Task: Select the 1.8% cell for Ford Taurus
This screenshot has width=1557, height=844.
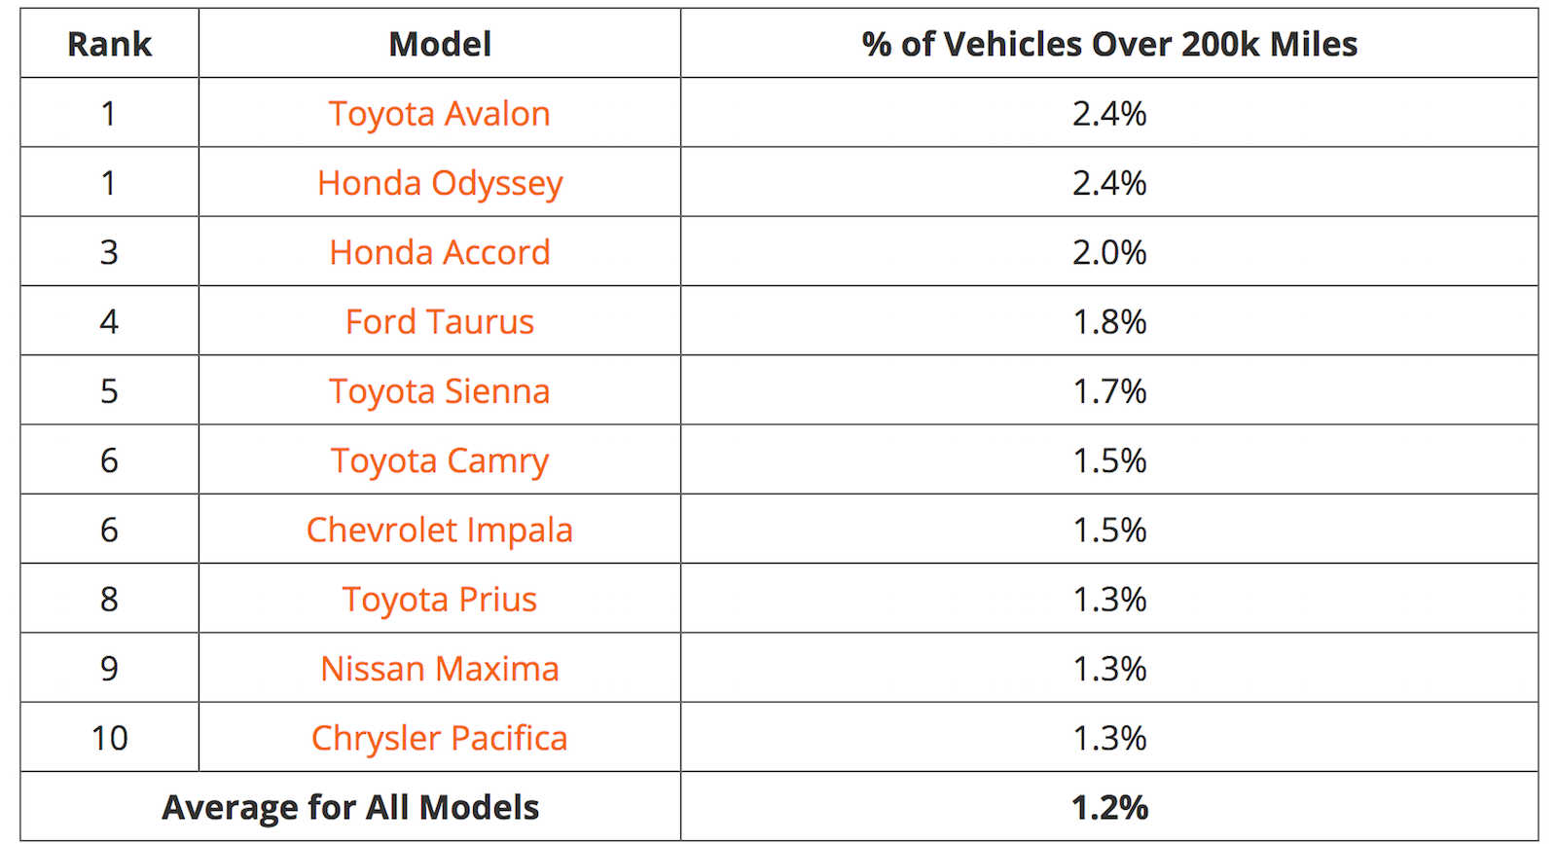Action: point(1109,322)
